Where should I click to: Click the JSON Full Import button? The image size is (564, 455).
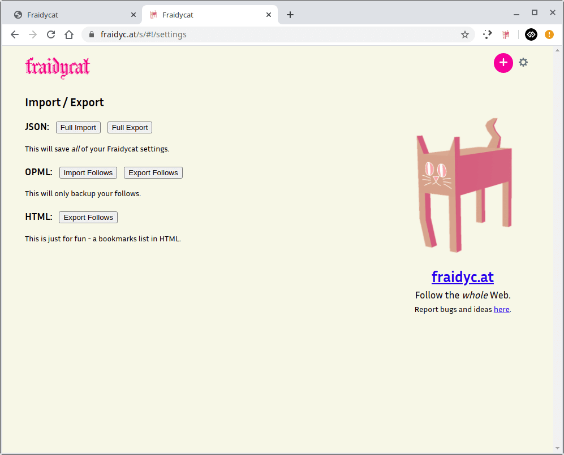[x=78, y=128]
